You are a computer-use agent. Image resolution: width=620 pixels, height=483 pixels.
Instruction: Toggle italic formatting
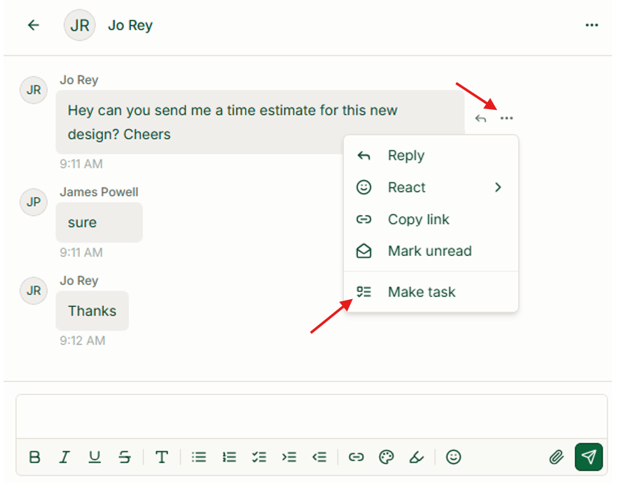[x=64, y=457]
